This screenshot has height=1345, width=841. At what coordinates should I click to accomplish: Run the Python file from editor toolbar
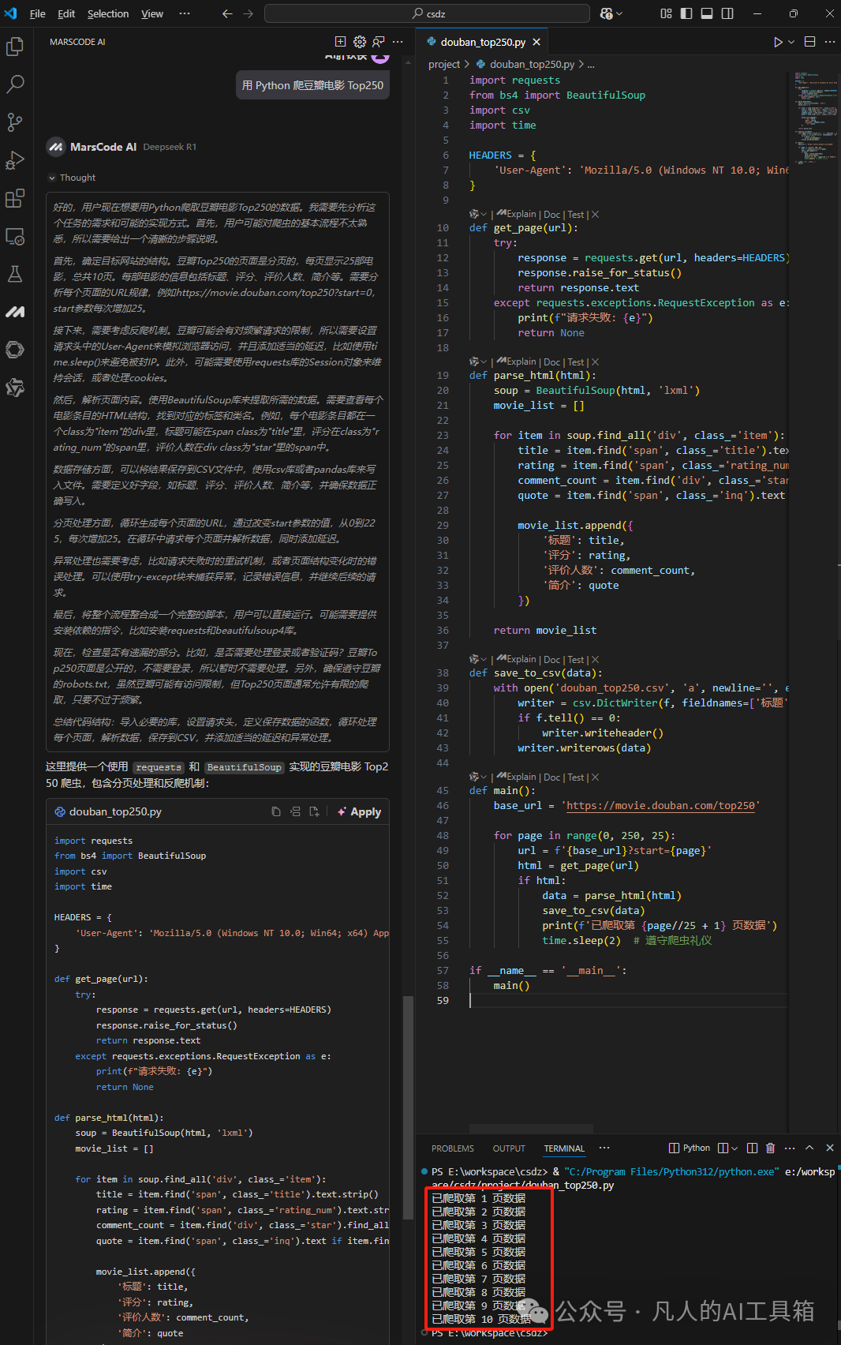778,42
